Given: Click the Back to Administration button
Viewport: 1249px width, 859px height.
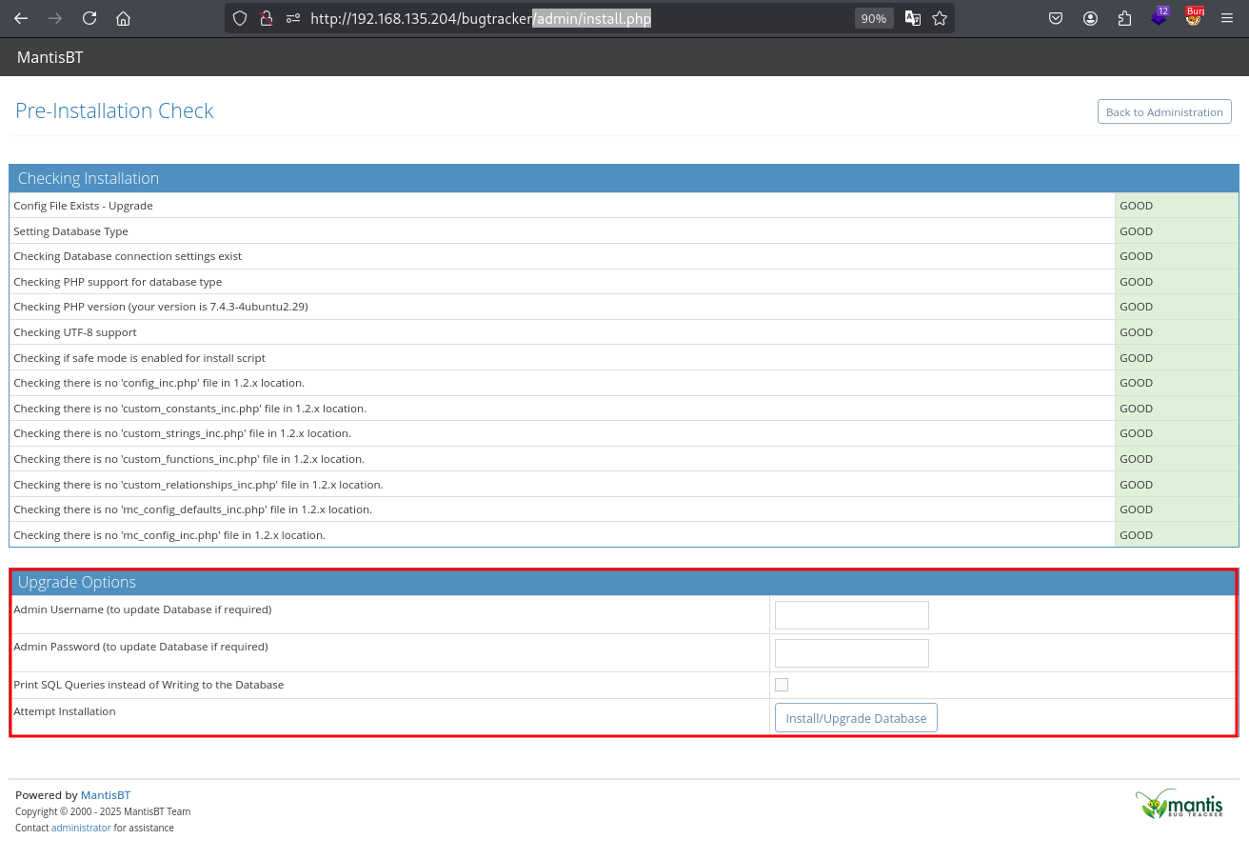Looking at the screenshot, I should click(1164, 111).
